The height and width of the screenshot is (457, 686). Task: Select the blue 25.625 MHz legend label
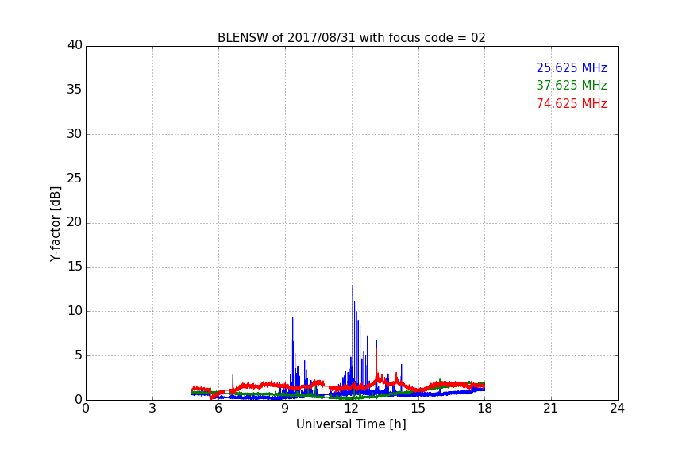coord(571,68)
